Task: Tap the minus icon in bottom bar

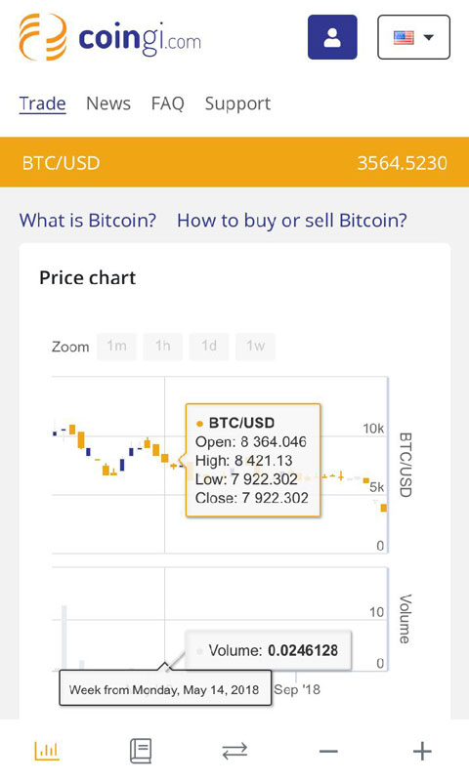Action: click(328, 751)
